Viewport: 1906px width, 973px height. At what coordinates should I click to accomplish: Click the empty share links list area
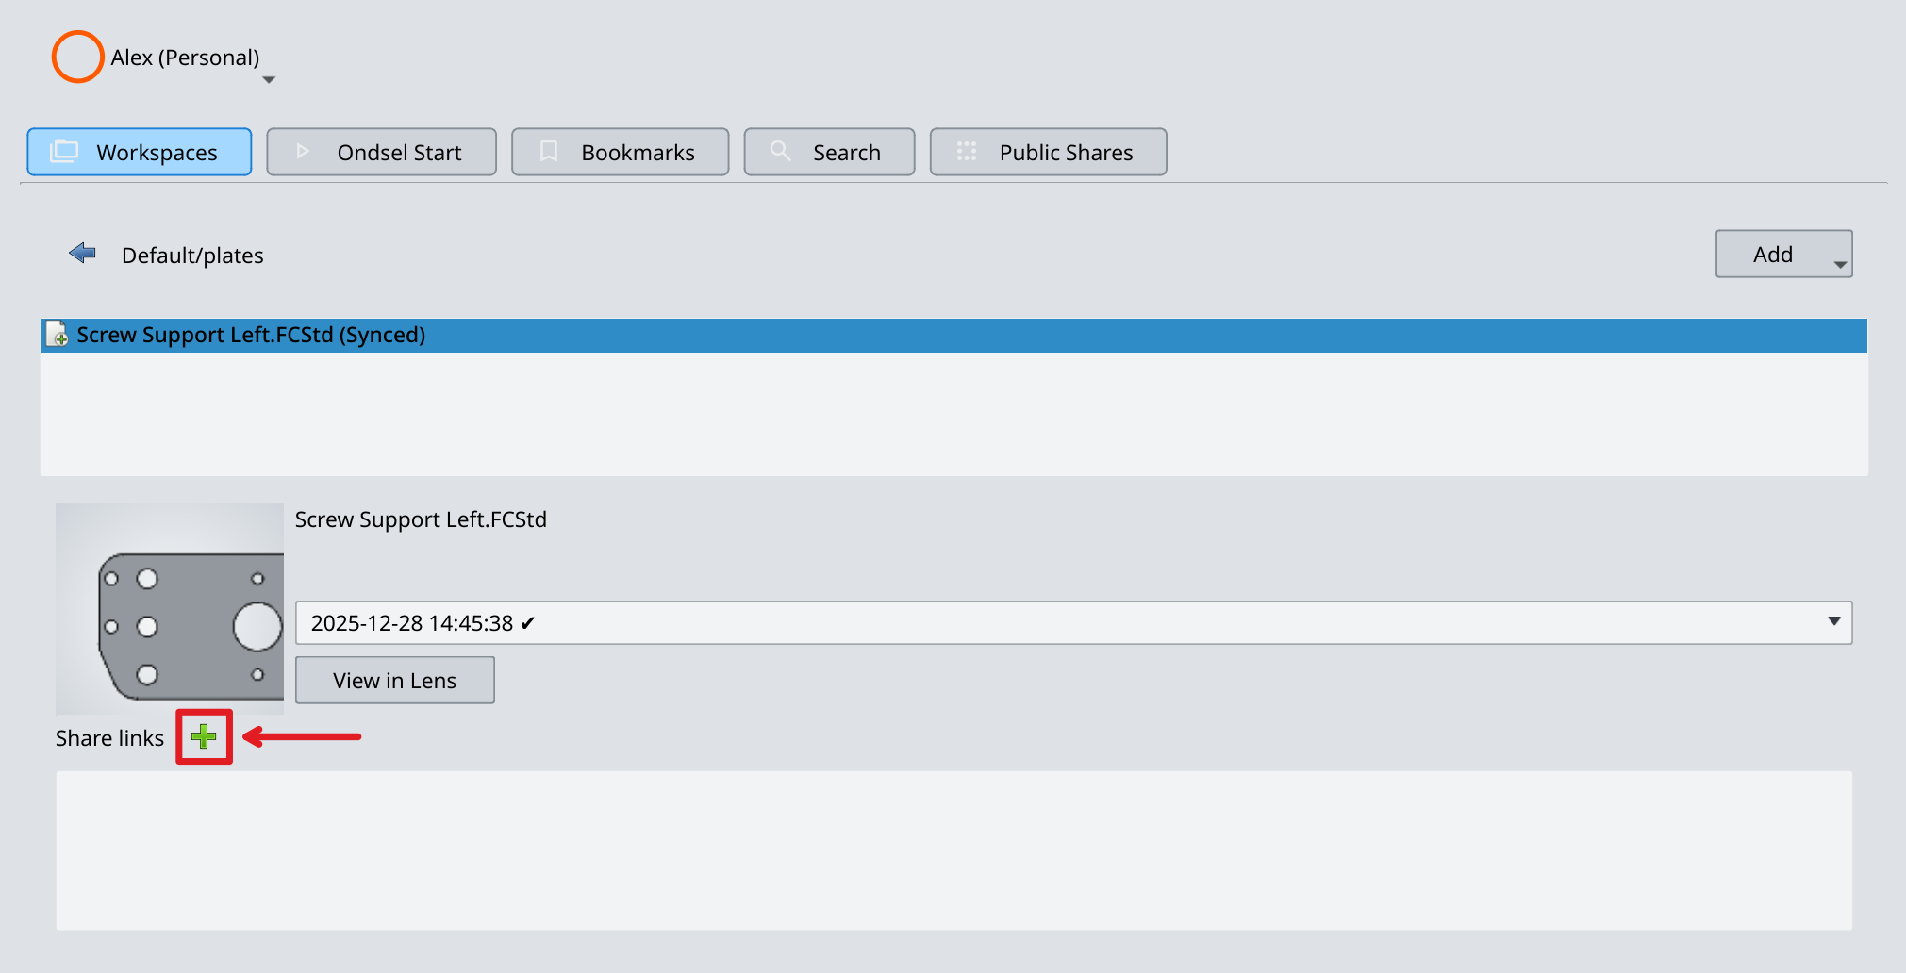click(953, 849)
